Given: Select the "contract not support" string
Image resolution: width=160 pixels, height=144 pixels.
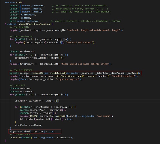Looking at the screenshot, I should (83, 42).
